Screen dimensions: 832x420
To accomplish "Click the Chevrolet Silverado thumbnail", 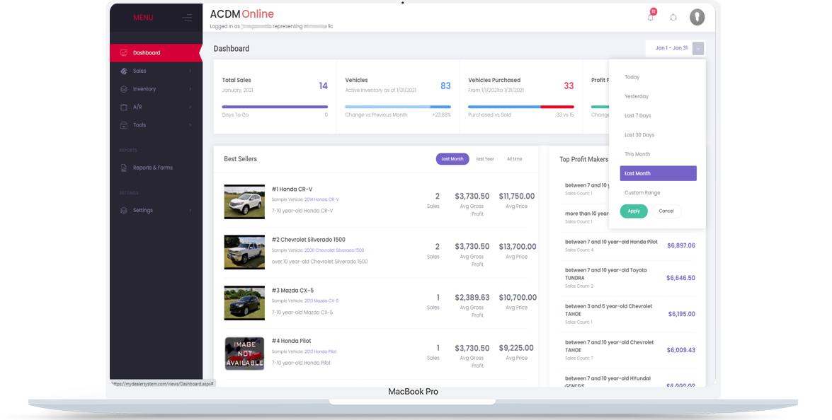I will [x=244, y=252].
